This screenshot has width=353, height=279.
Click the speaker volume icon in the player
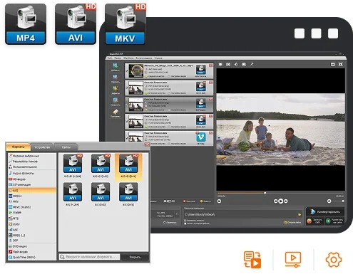(329, 201)
